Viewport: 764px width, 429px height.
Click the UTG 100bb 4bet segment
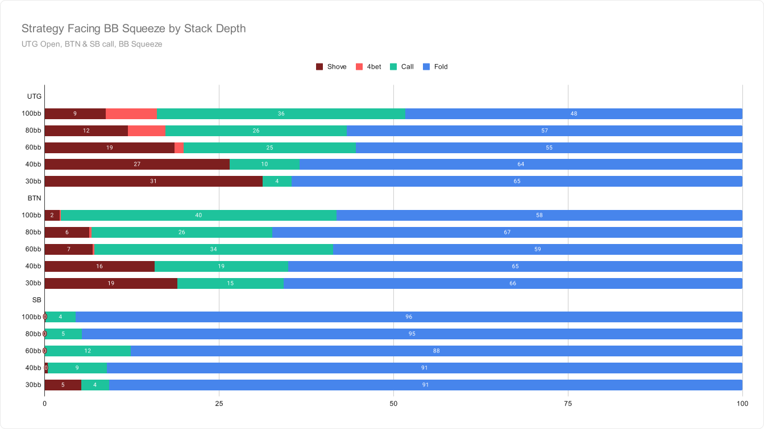point(131,113)
